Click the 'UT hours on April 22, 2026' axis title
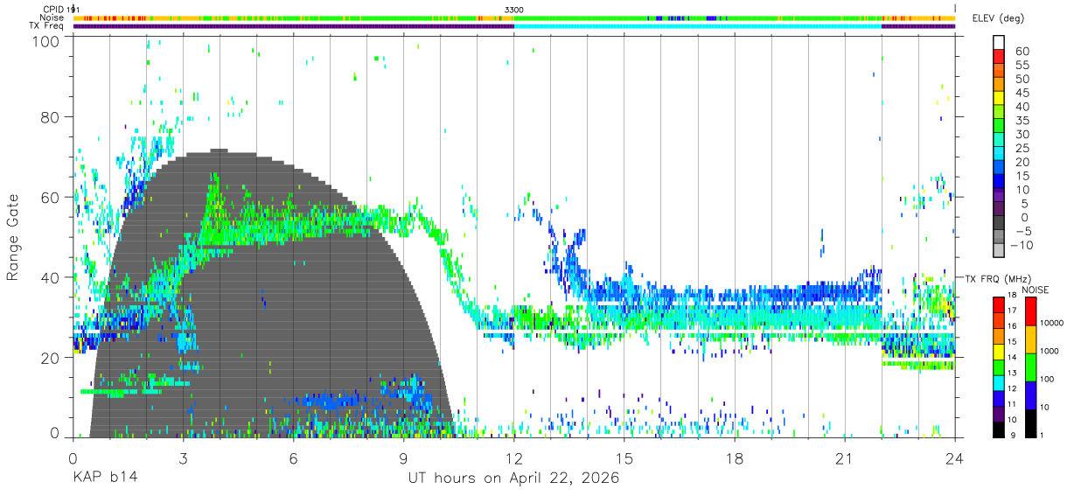 [x=513, y=479]
